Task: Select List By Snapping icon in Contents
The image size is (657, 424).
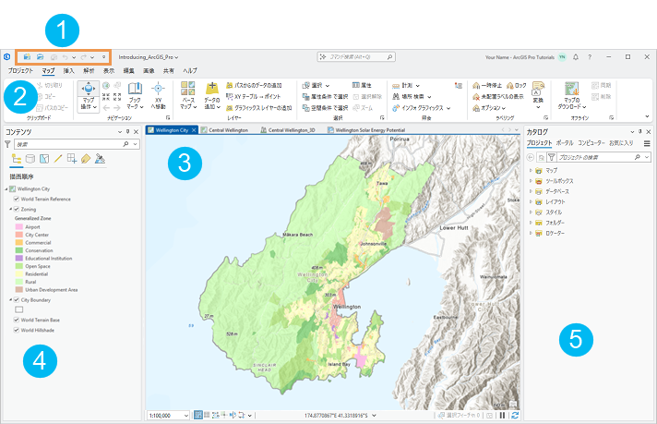Action: [x=72, y=159]
